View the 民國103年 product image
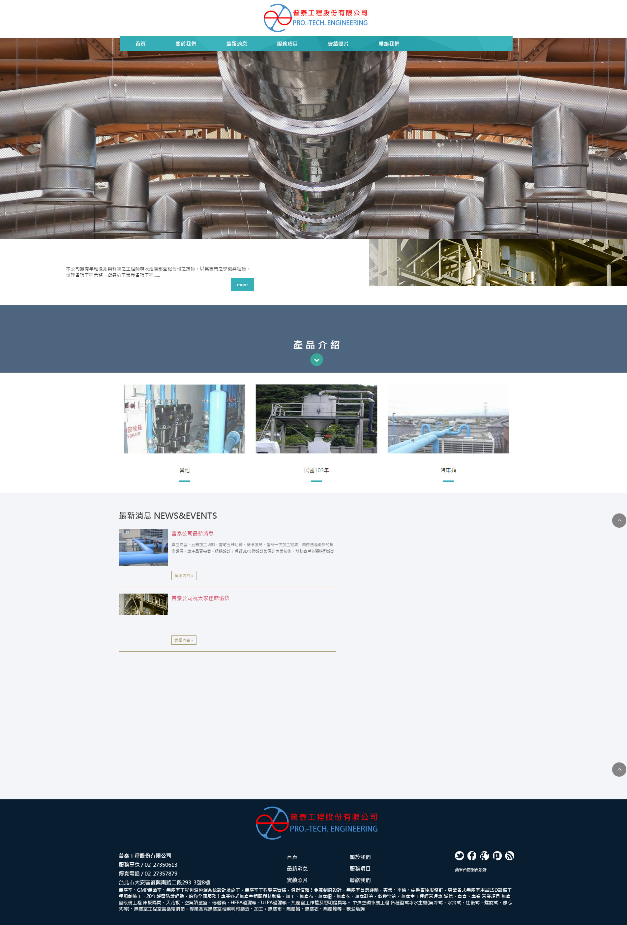 coord(316,419)
